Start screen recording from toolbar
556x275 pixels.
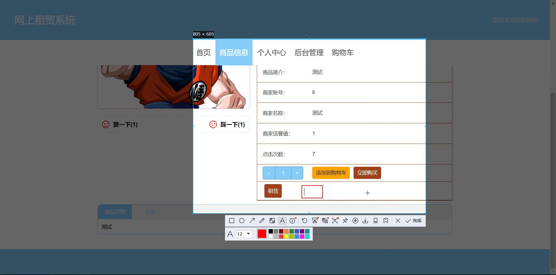point(355,221)
